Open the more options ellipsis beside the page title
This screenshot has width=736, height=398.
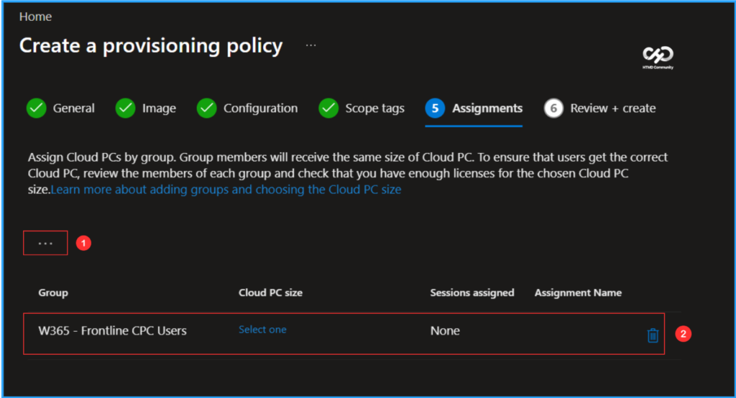[x=310, y=45]
